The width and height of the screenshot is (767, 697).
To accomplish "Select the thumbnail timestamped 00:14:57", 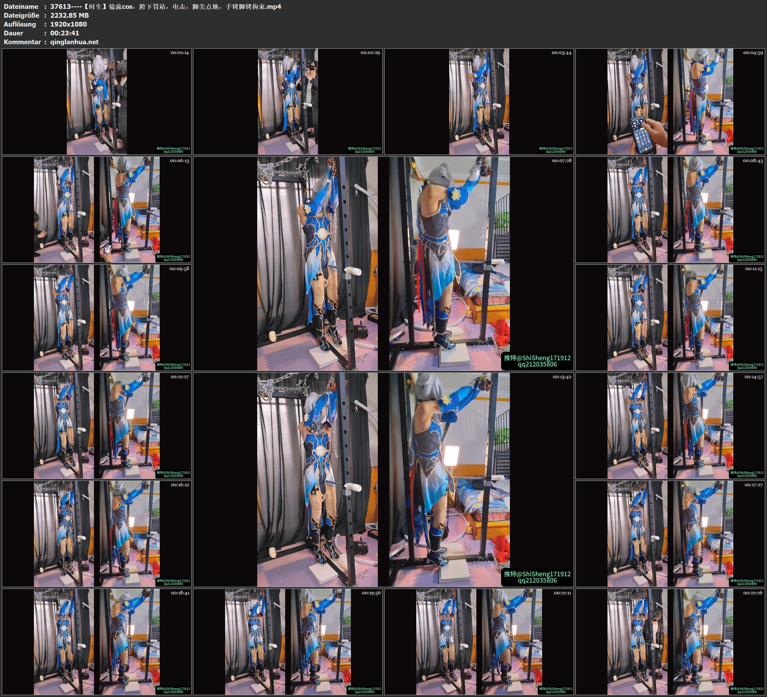I will coord(670,426).
